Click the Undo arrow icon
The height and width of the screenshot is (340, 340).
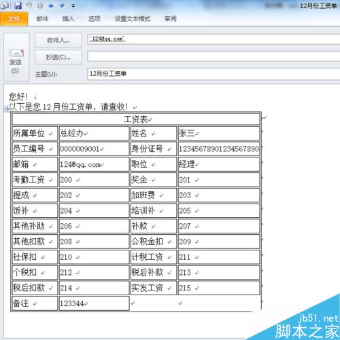[x=29, y=5]
